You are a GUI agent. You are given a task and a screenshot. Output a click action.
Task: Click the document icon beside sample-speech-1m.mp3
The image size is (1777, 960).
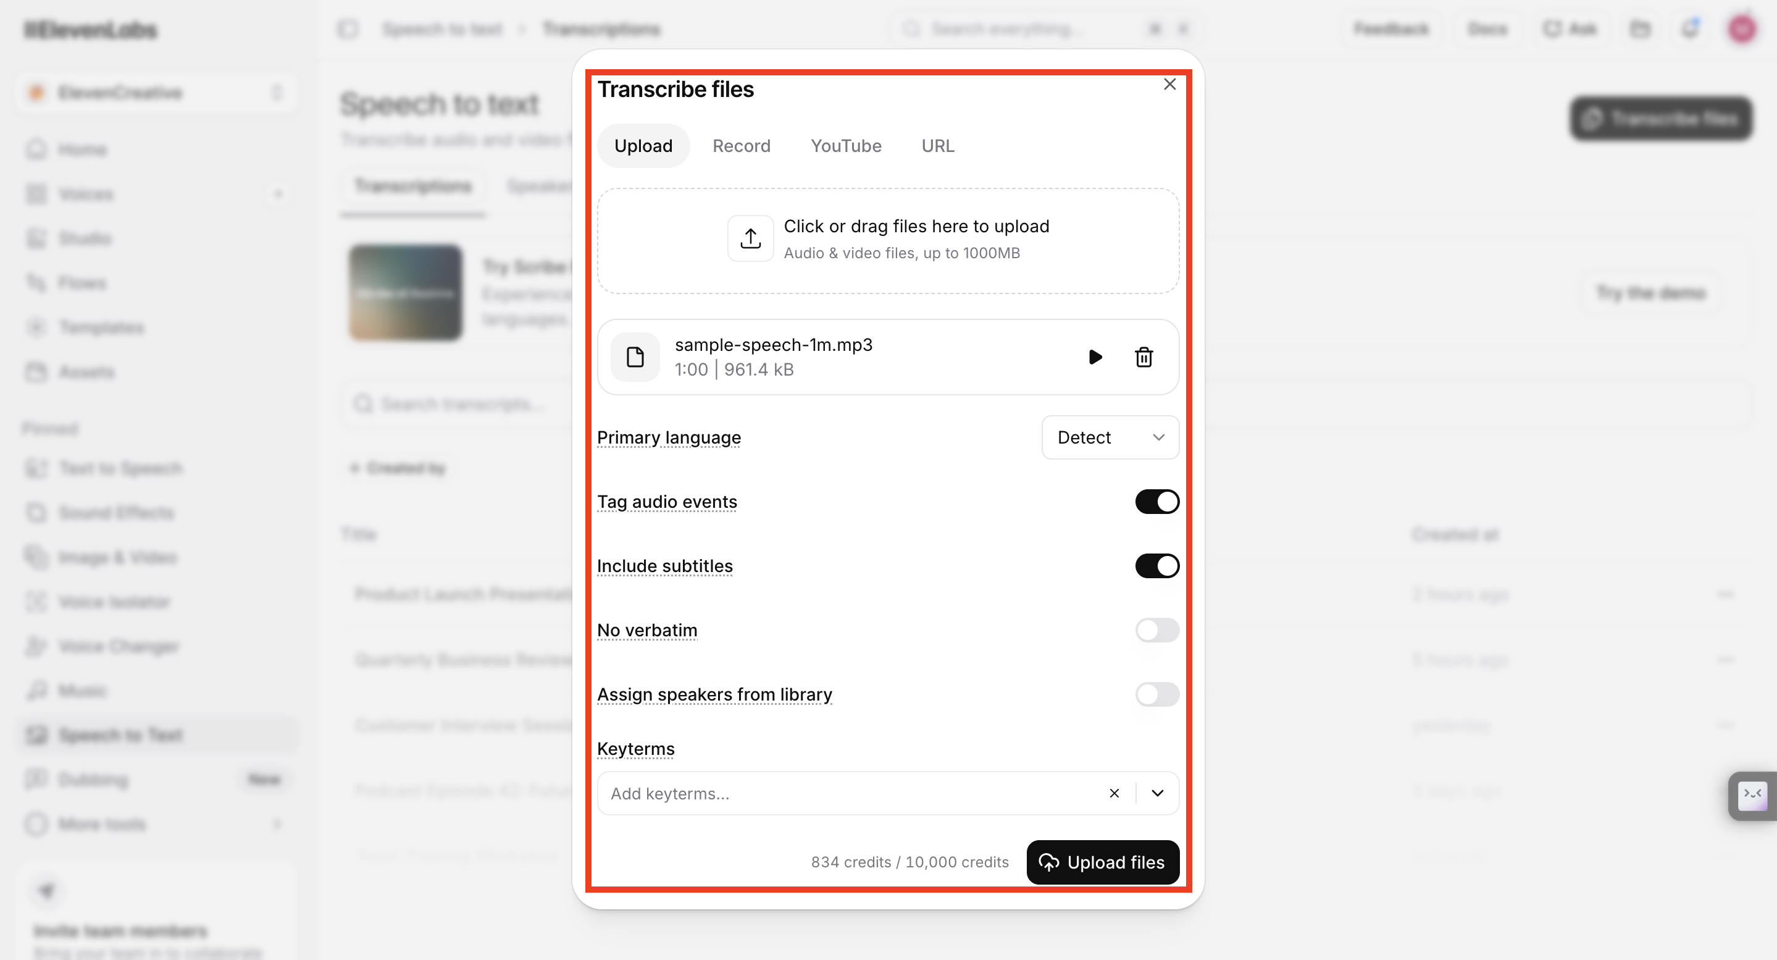tap(635, 357)
